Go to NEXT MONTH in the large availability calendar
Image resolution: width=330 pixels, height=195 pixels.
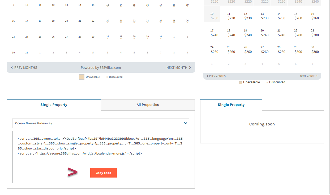pos(179,67)
